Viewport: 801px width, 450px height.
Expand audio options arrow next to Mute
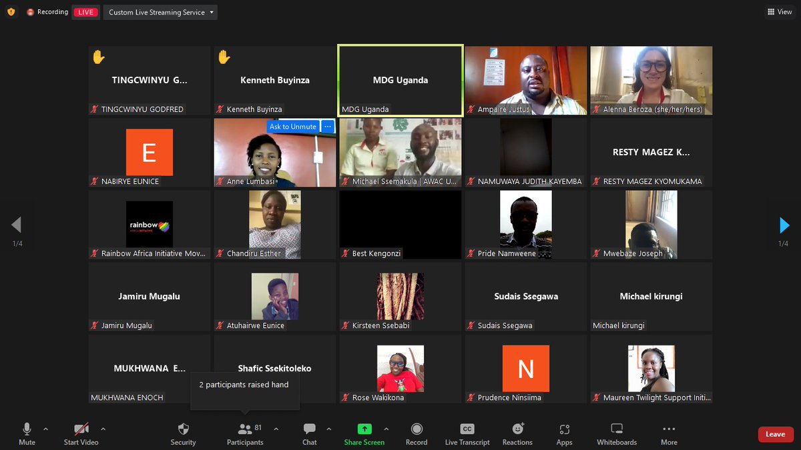pyautogui.click(x=45, y=429)
